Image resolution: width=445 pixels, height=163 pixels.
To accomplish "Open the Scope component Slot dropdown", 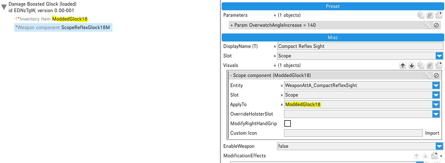I will tap(436, 95).
